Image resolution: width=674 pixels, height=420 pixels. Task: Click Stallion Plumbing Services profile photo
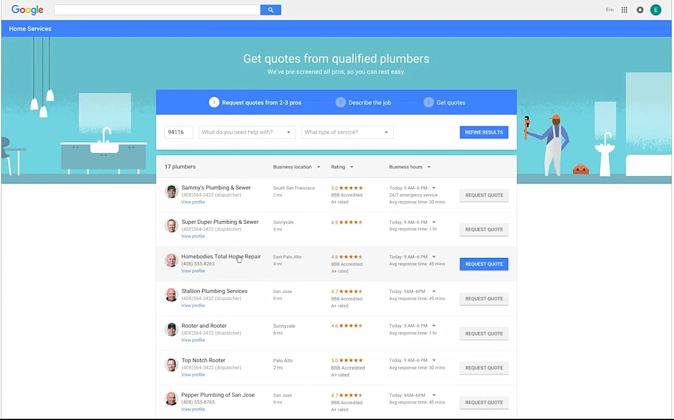[x=171, y=295]
